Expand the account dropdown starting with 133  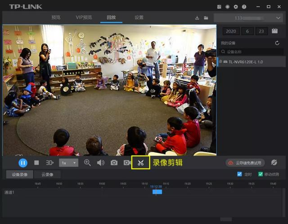[248, 18]
